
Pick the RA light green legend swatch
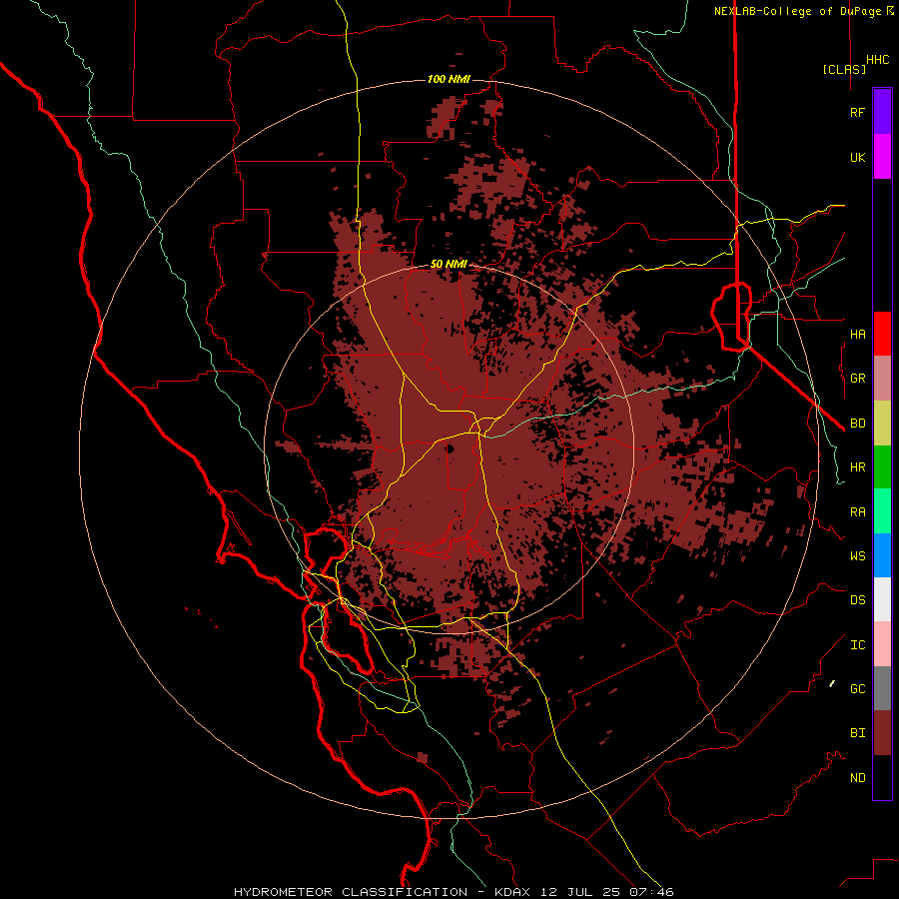(882, 511)
